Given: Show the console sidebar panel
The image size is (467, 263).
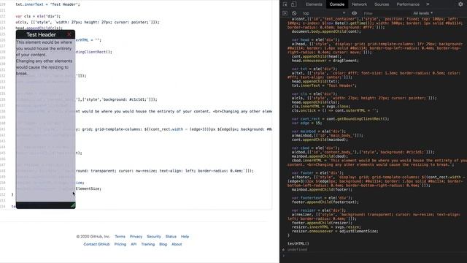Looking at the screenshot, I should click(285, 13).
